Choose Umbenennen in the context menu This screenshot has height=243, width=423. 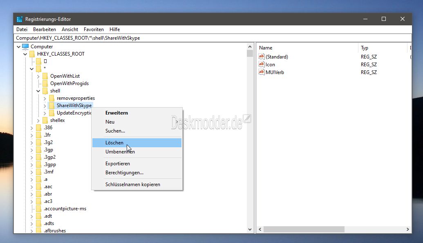137,152
